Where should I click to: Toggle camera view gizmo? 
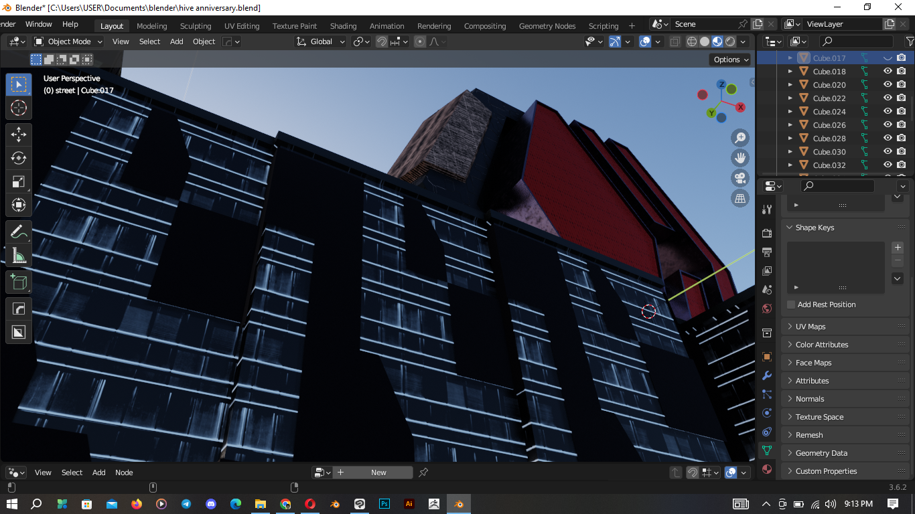click(x=740, y=178)
